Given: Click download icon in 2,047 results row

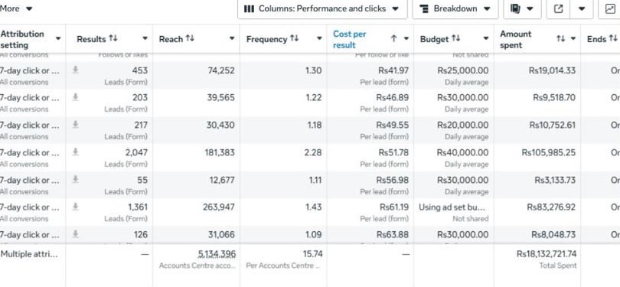Looking at the screenshot, I should (x=76, y=152).
